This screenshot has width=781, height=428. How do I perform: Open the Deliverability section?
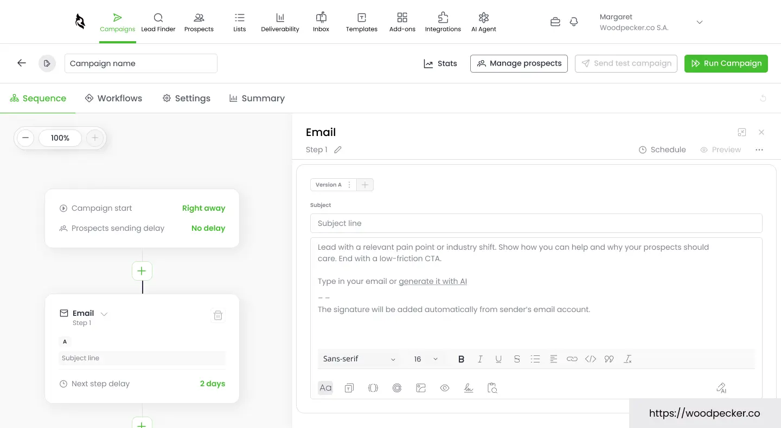280,22
